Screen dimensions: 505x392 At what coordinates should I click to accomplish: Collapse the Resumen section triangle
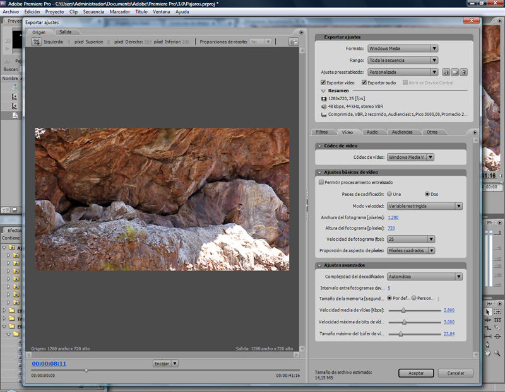(323, 91)
